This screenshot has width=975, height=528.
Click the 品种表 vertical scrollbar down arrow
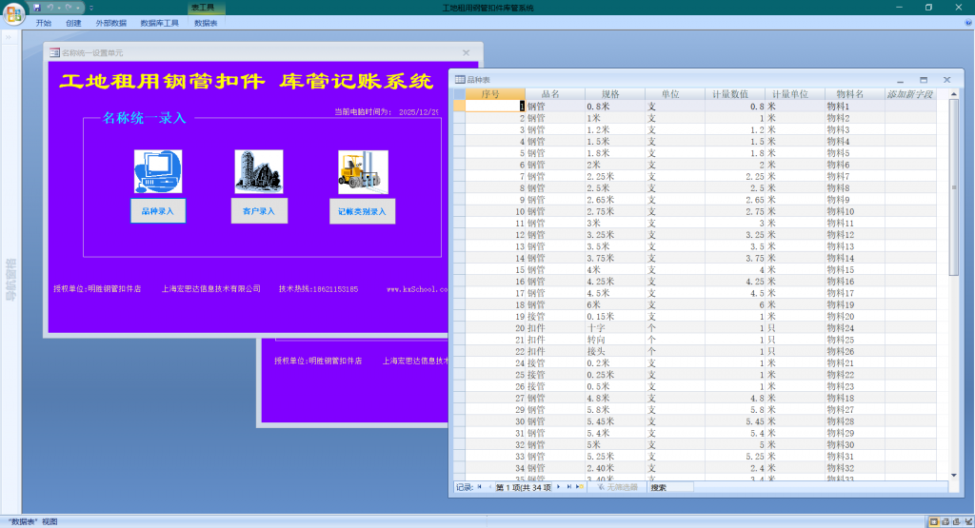click(x=954, y=475)
